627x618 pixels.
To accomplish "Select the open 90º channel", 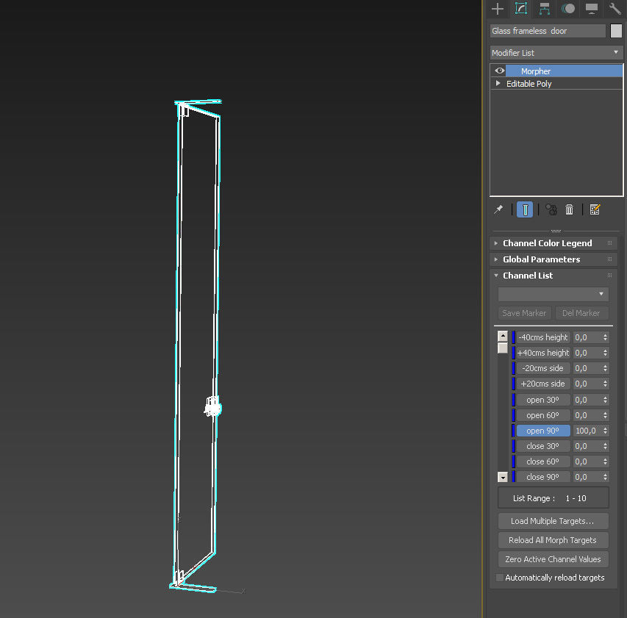I will tap(543, 431).
